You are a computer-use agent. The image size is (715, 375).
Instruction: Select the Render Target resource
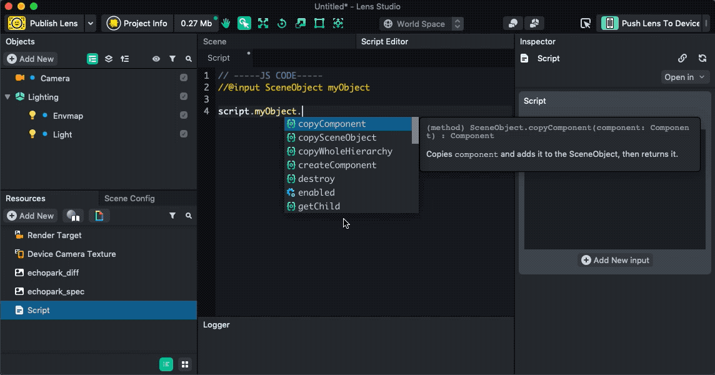(x=54, y=235)
